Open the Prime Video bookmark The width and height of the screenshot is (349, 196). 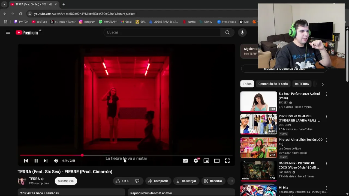pyautogui.click(x=227, y=22)
